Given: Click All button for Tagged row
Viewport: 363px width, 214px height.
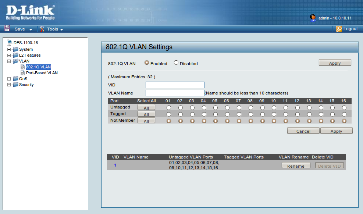Looking at the screenshot, I should (x=146, y=114).
